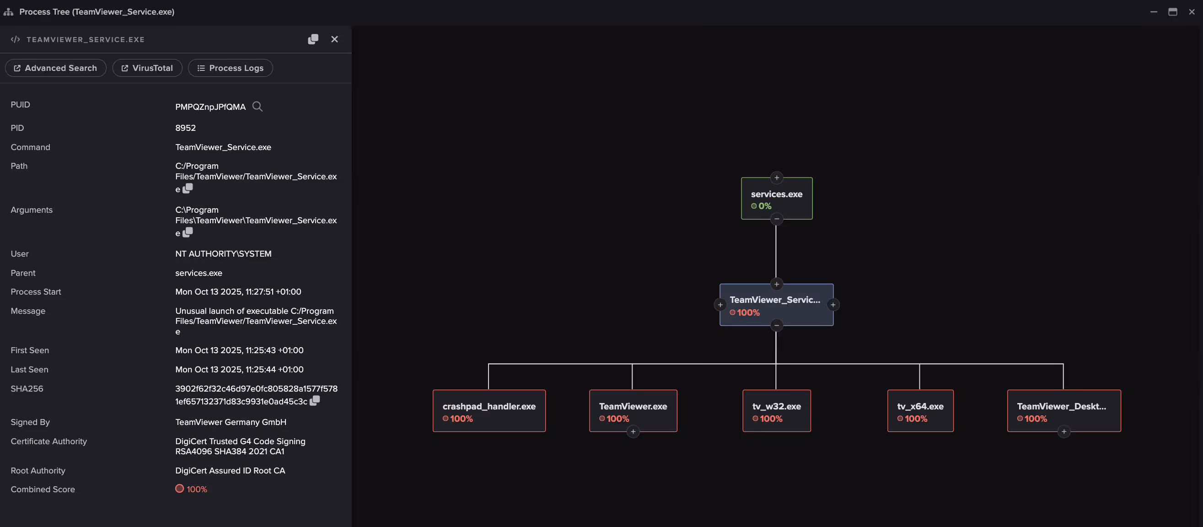
Task: Click the process tree icon in the title bar
Action: pos(8,12)
